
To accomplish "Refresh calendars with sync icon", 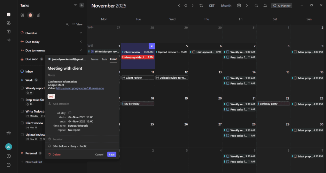I will [201, 6].
